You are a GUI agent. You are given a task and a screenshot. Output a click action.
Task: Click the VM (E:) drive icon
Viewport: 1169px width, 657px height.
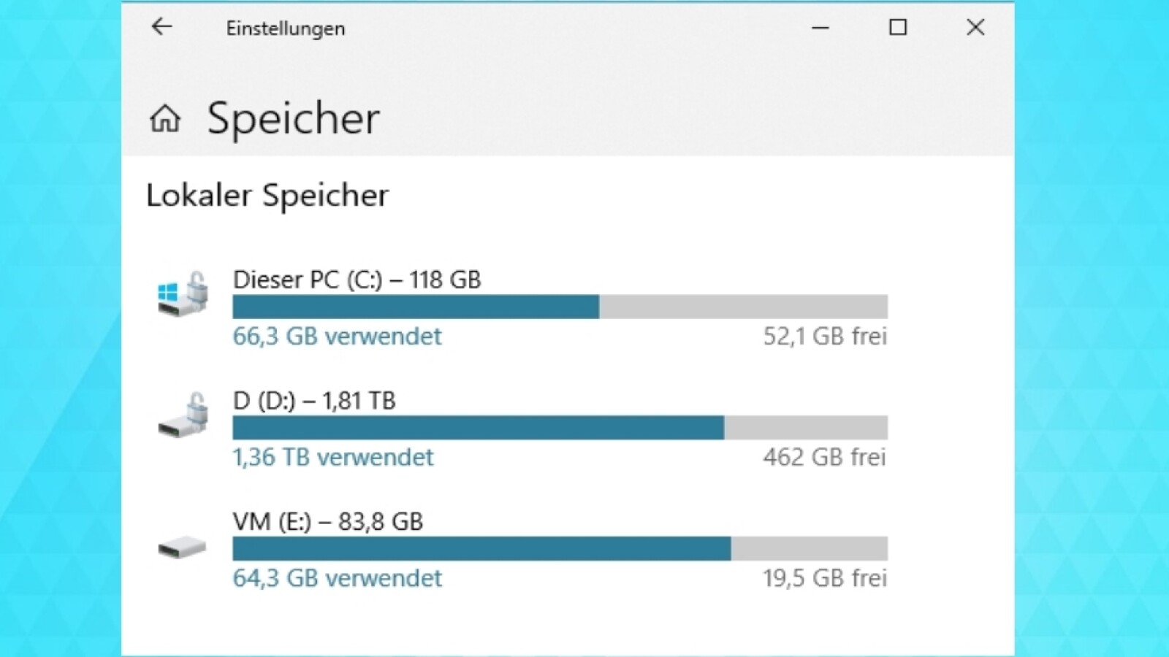pos(183,547)
